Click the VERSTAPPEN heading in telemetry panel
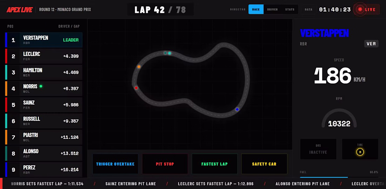The width and height of the screenshot is (386, 189). pyautogui.click(x=325, y=33)
